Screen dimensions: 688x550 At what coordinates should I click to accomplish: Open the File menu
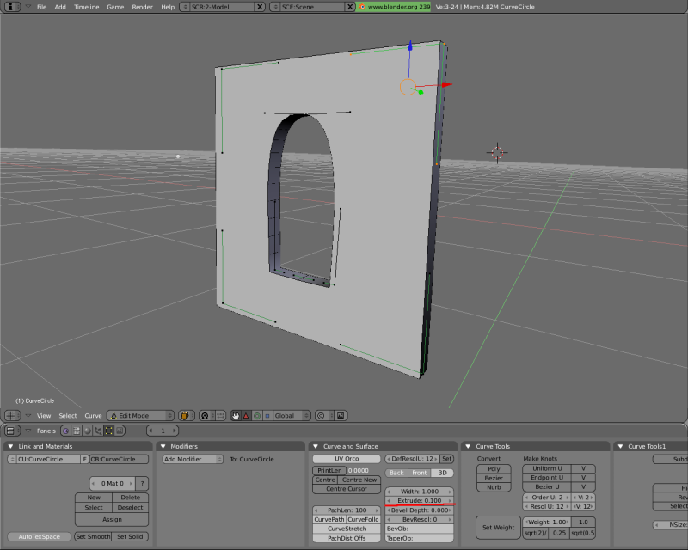[x=41, y=7]
